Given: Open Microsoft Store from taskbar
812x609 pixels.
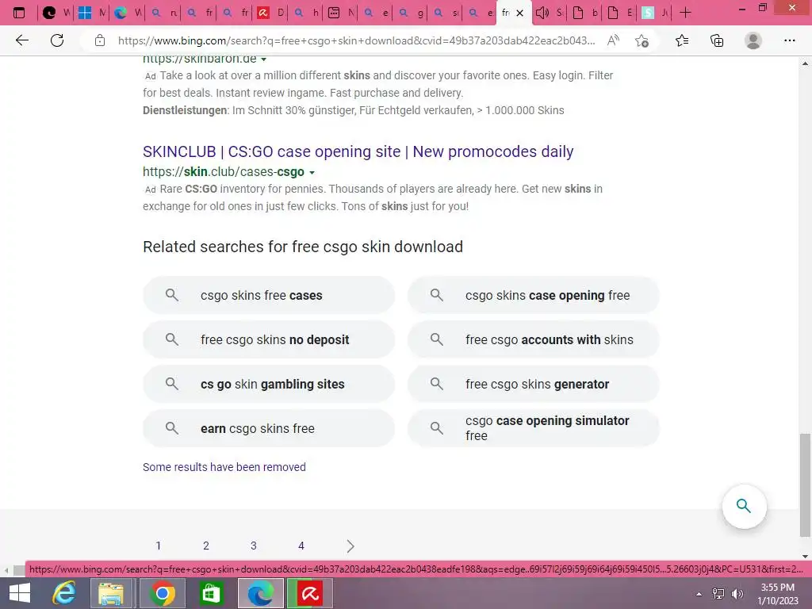Looking at the screenshot, I should pyautogui.click(x=211, y=593).
